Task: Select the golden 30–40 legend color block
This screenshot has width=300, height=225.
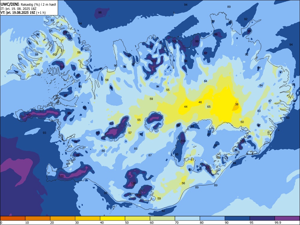Action: (x=88, y=218)
